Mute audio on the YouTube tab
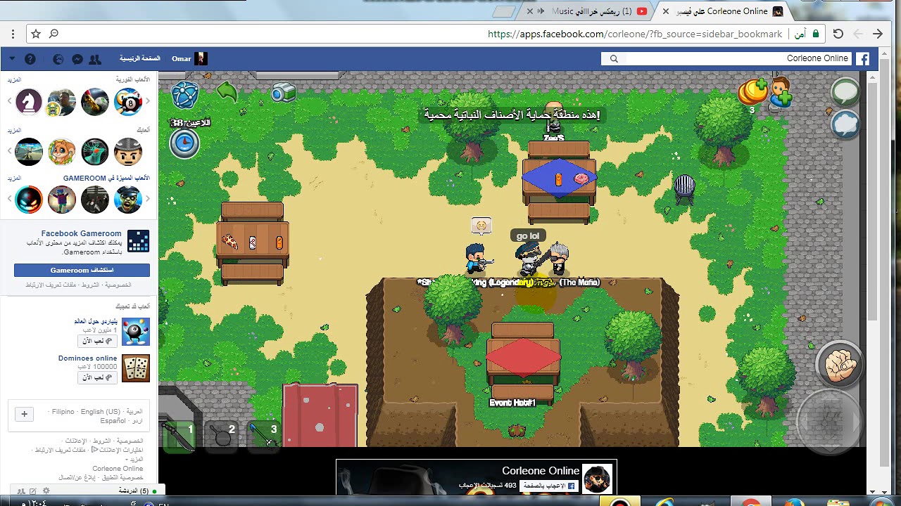This screenshot has height=506, width=901. coord(541,11)
